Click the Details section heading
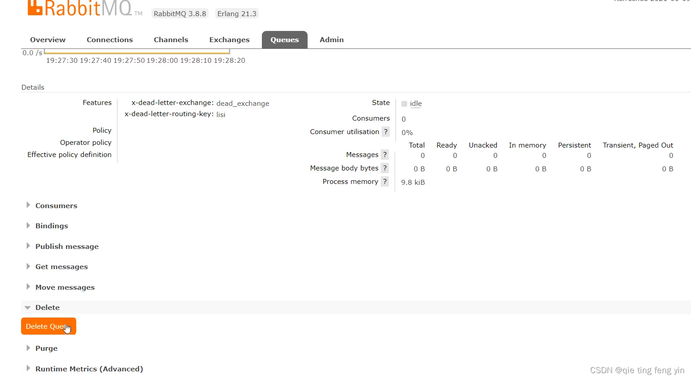This screenshot has height=379, width=691. [x=33, y=87]
